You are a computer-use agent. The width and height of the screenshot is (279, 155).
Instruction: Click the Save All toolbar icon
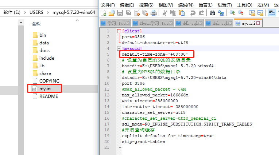(x=128, y=13)
